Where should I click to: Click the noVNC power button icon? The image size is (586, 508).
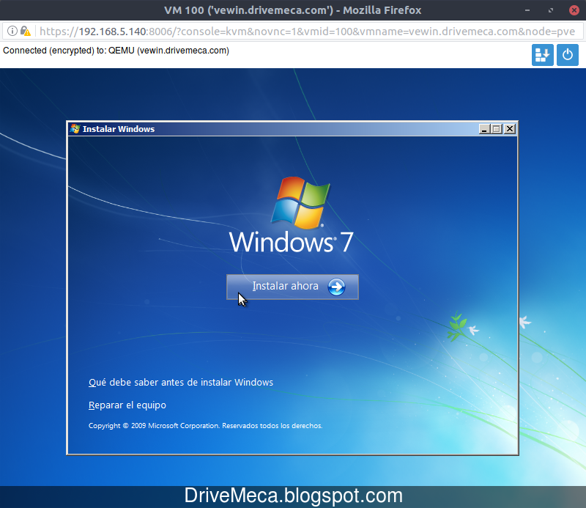[567, 55]
